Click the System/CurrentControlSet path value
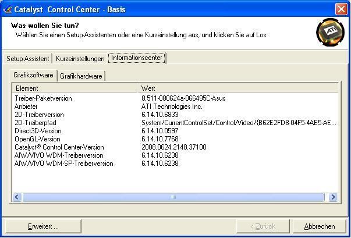351x238 pixels. [x=239, y=123]
